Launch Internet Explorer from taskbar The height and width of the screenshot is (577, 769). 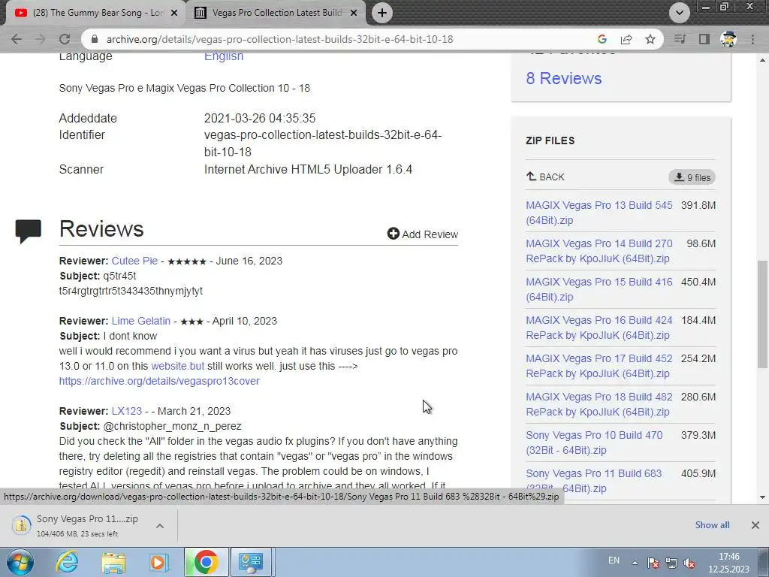(x=67, y=562)
